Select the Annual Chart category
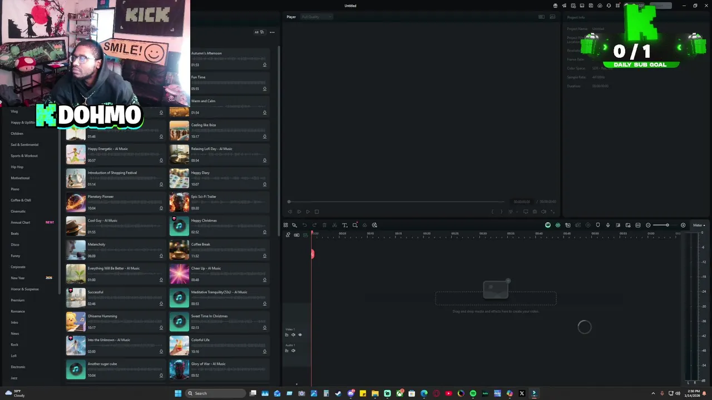The image size is (712, 400). point(21,222)
